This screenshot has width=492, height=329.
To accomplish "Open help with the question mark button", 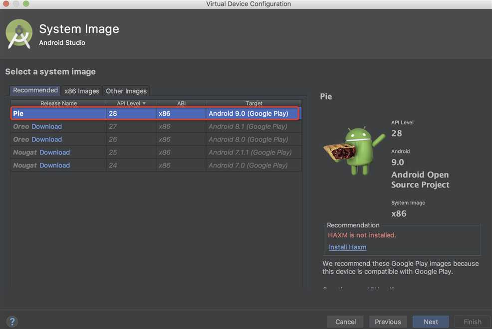I will pos(12,322).
